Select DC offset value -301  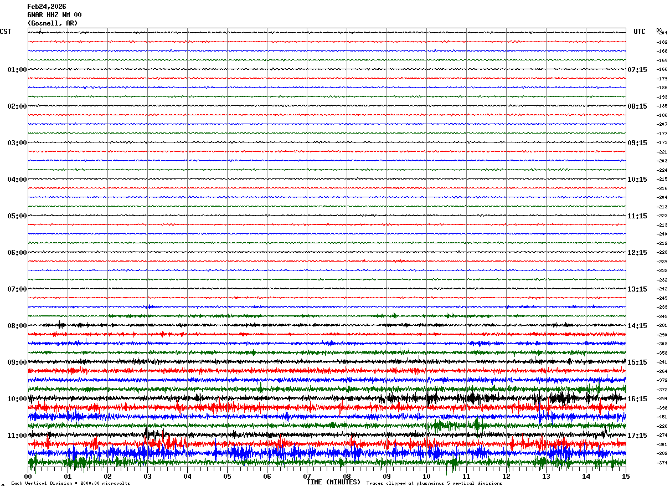point(662,444)
